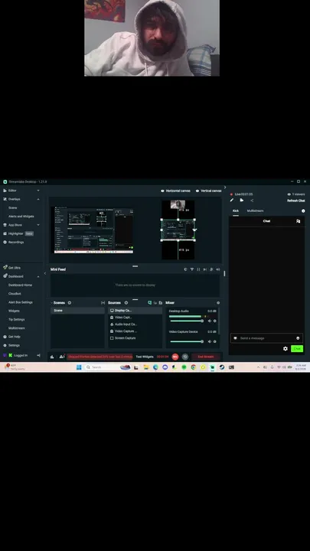Click the warning notifications icon in bottom bar

point(62,357)
